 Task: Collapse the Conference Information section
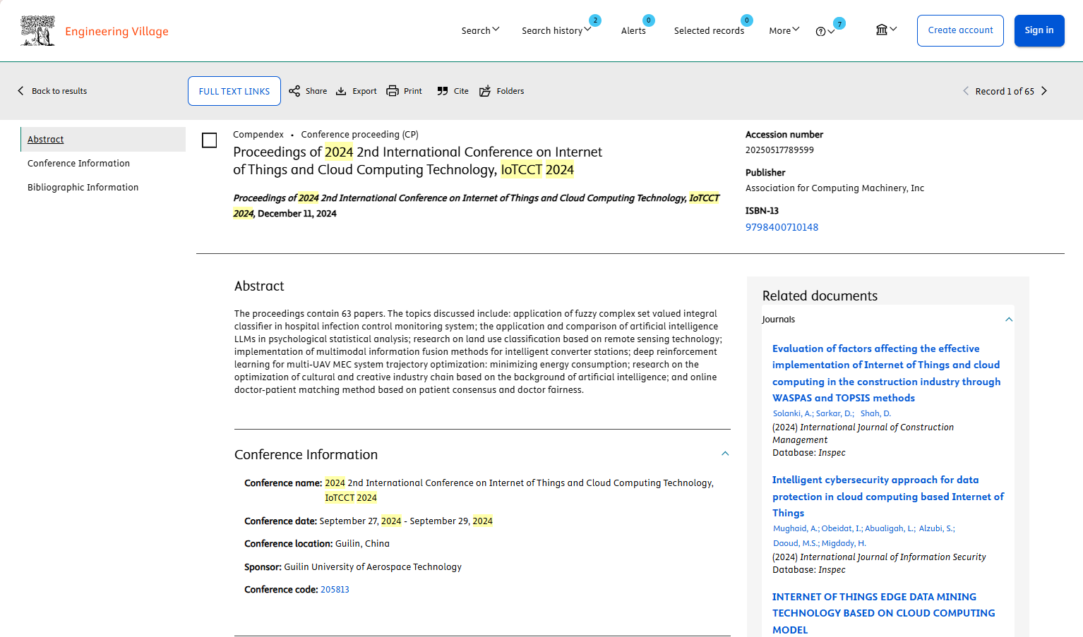(x=725, y=454)
